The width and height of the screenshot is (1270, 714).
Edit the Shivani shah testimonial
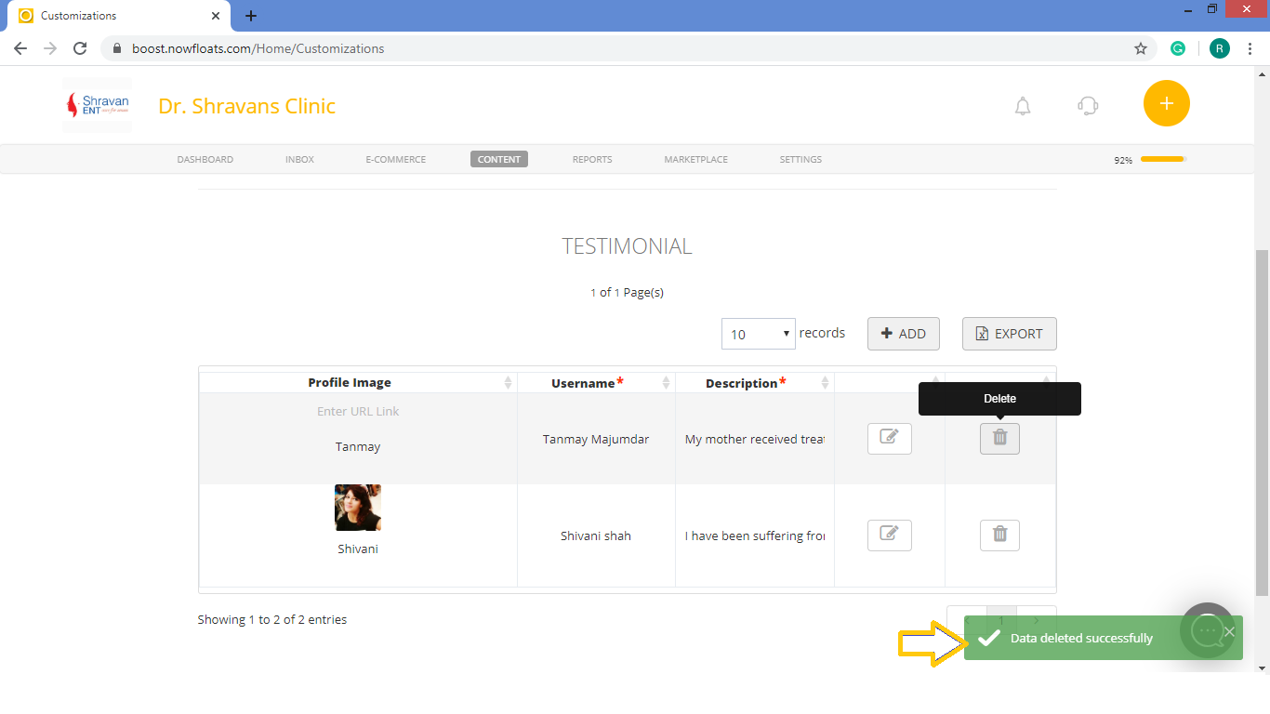coord(889,535)
